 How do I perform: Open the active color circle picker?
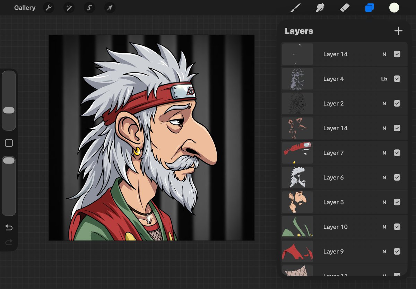(x=394, y=8)
